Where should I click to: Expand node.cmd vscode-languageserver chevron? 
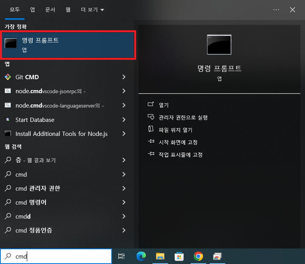[124, 105]
